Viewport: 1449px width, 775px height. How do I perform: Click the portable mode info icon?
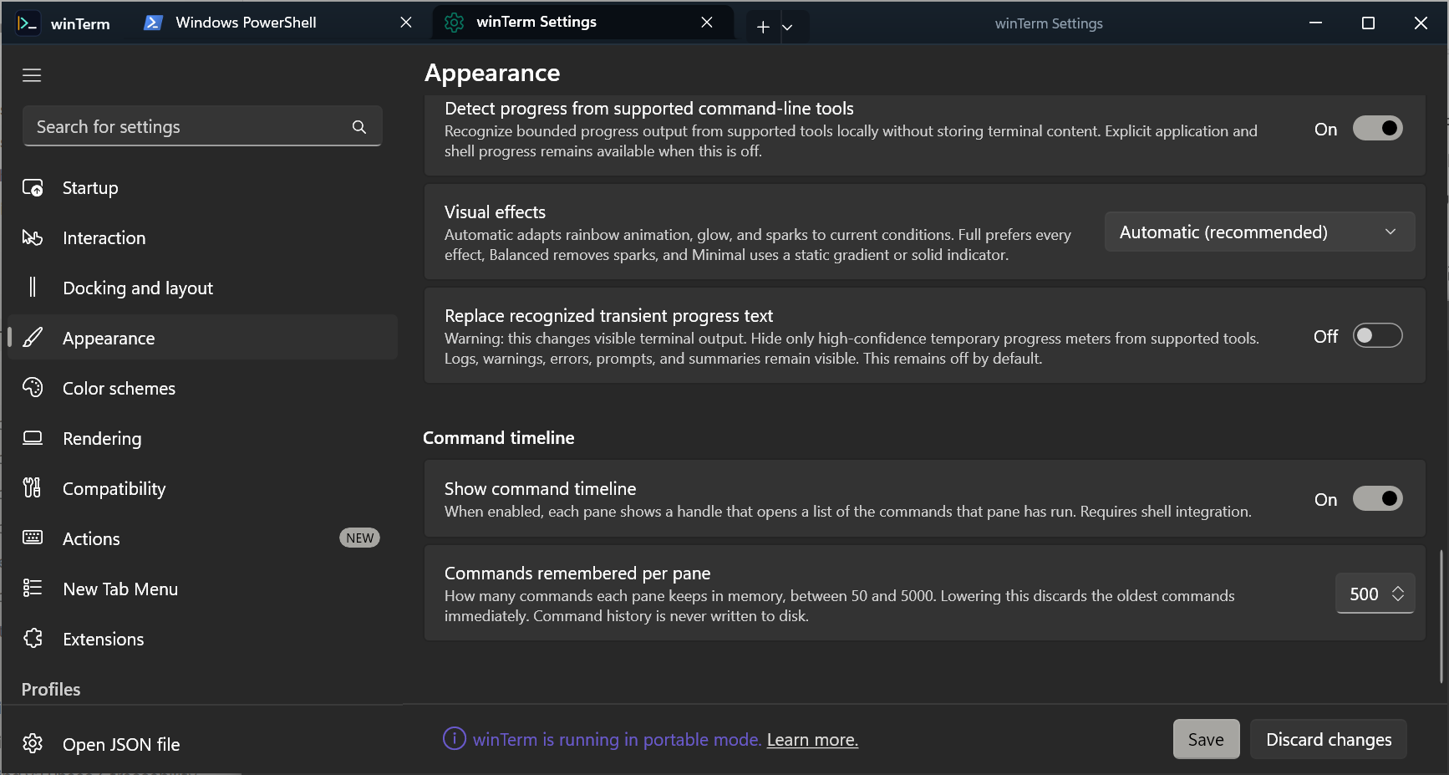[454, 739]
